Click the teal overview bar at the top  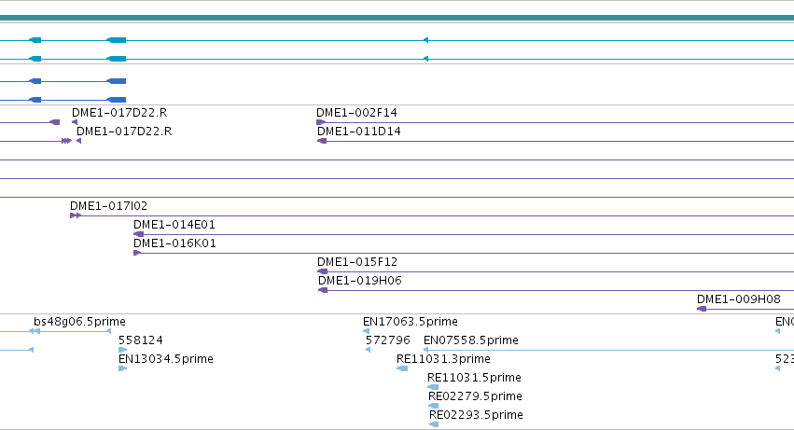tap(397, 19)
